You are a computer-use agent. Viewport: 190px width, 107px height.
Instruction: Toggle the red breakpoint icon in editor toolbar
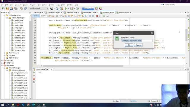pyautogui.click(x=97, y=16)
